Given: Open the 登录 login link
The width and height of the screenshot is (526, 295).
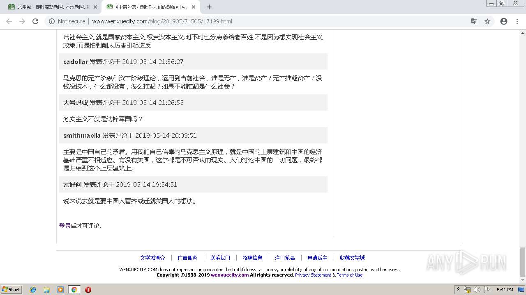Looking at the screenshot, I should (x=65, y=226).
